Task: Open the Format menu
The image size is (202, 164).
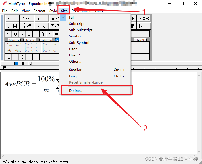Action: click(39, 11)
